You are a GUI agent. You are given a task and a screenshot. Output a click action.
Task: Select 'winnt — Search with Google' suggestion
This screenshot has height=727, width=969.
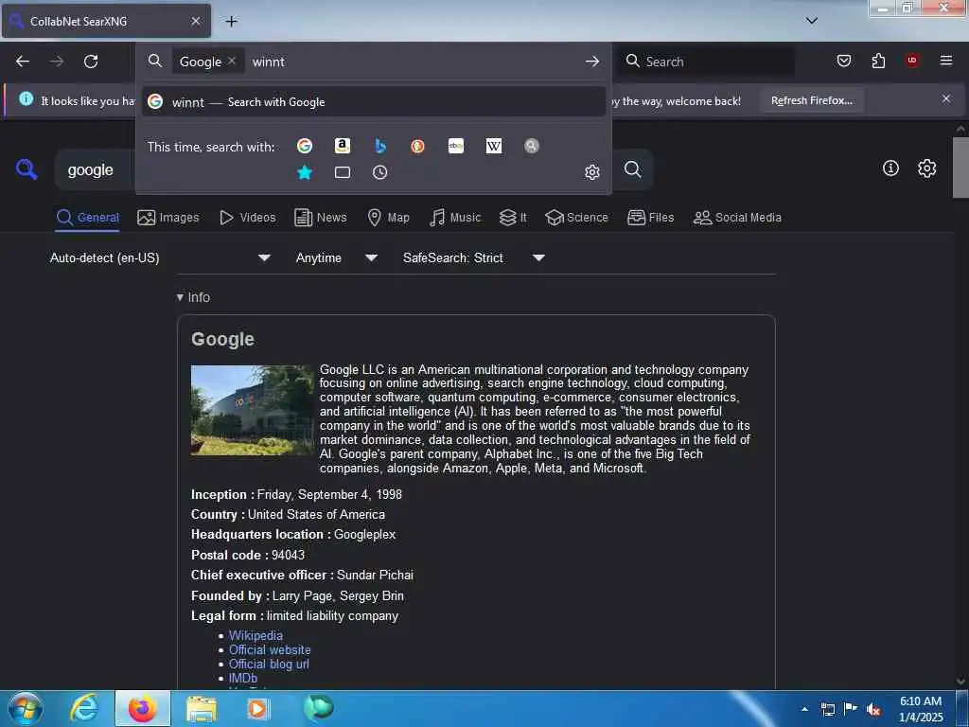point(373,102)
